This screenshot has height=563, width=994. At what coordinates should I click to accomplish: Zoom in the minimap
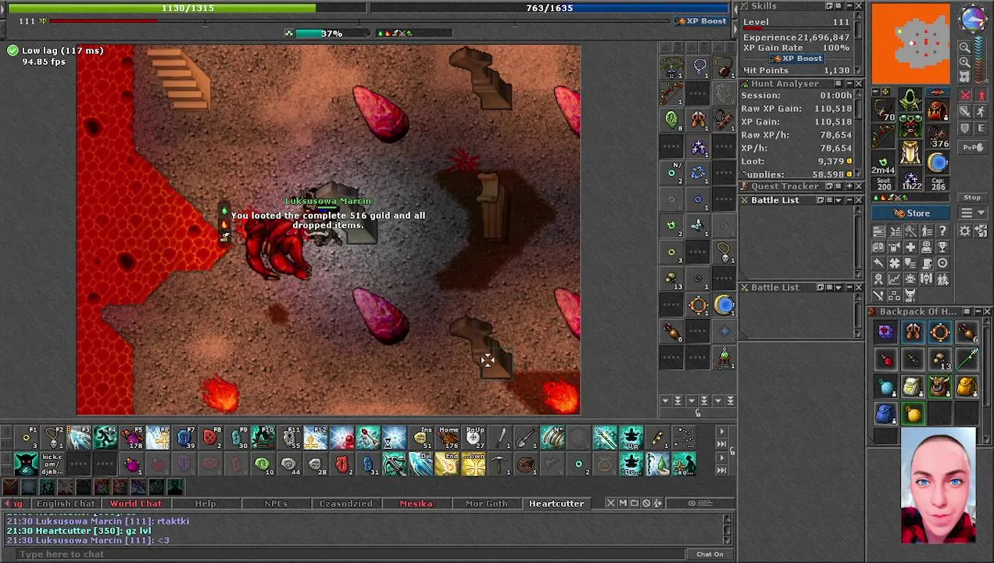point(965,62)
